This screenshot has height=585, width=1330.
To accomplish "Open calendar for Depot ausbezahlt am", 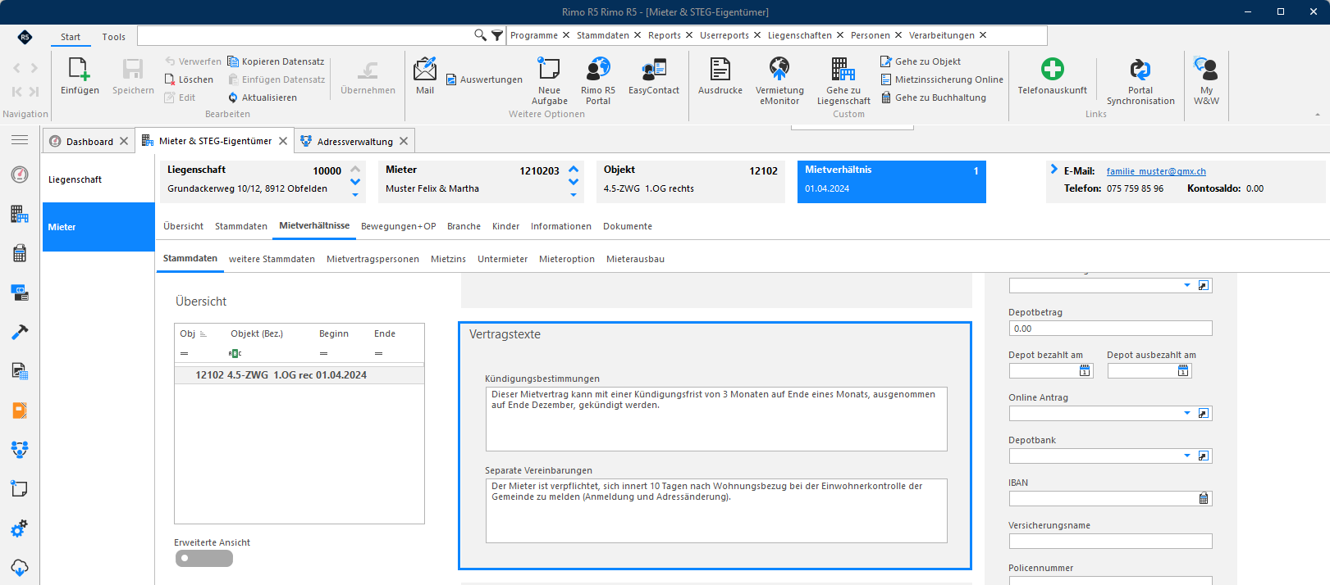I will pyautogui.click(x=1183, y=371).
